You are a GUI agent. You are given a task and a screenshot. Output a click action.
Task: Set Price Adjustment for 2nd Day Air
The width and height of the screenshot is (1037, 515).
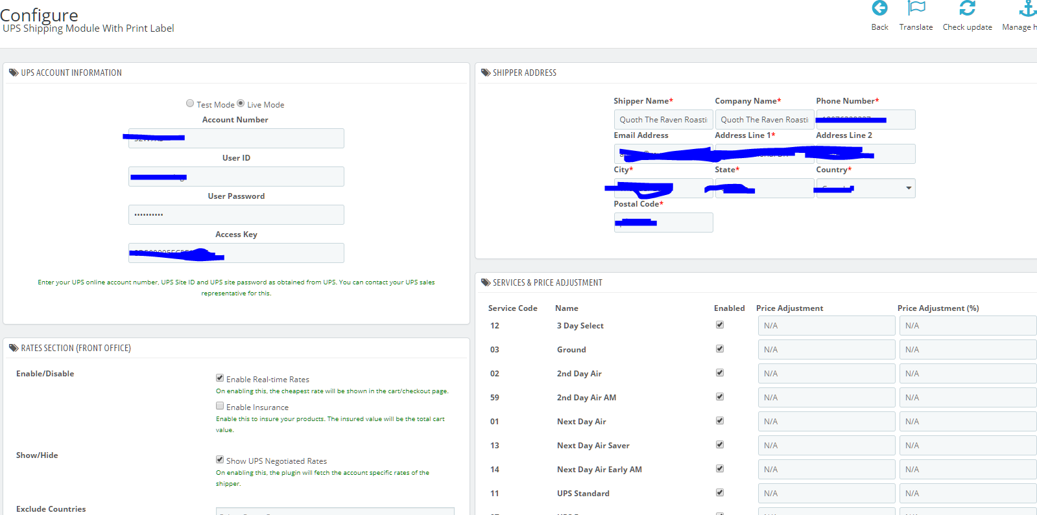pos(827,374)
